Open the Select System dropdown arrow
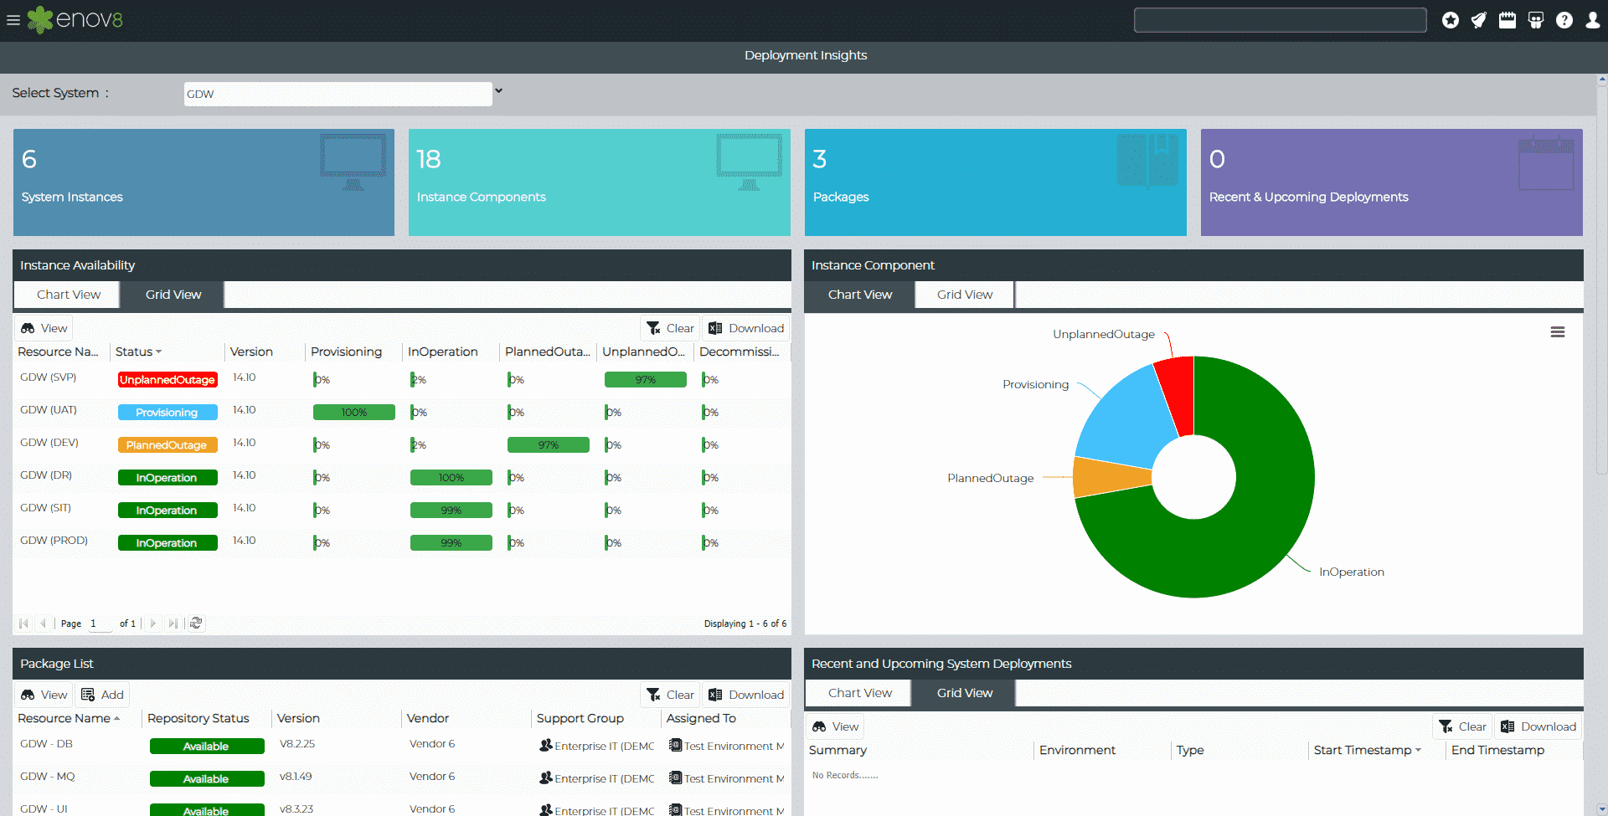Image resolution: width=1608 pixels, height=816 pixels. (499, 90)
